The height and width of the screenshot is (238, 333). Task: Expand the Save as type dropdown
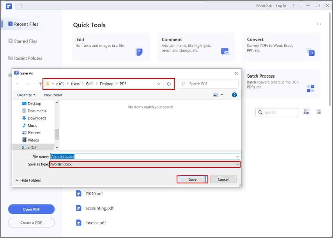(x=237, y=164)
